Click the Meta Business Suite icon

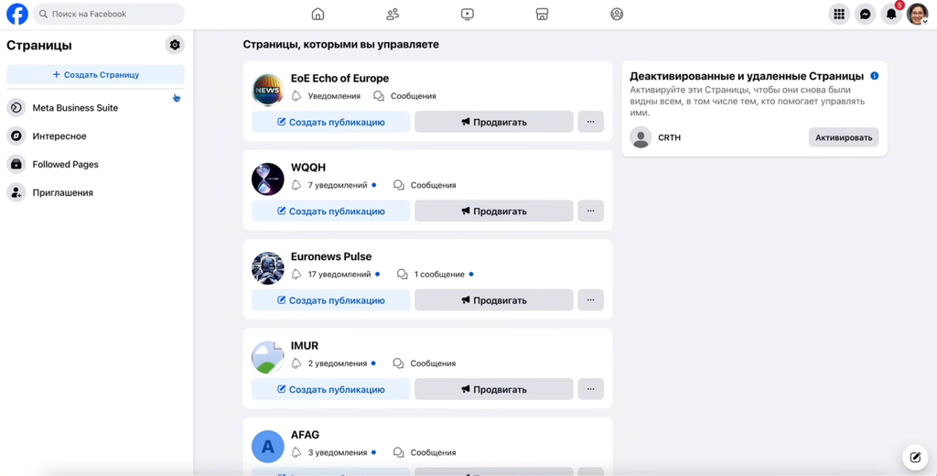pos(16,108)
